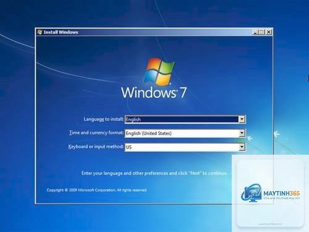Screen dimensions: 309x232
Task: Click the "Time and currency format:" label
Action: (x=96, y=132)
